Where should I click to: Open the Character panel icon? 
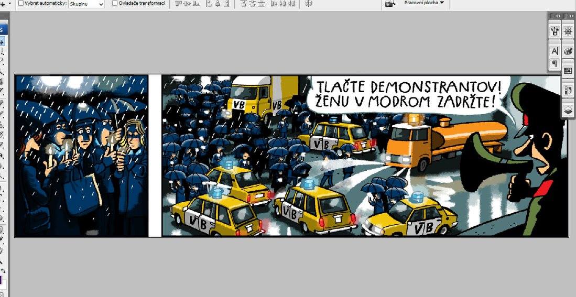tap(555, 51)
